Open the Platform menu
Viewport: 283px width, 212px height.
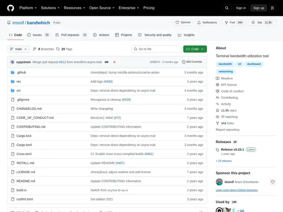pyautogui.click(x=28, y=8)
